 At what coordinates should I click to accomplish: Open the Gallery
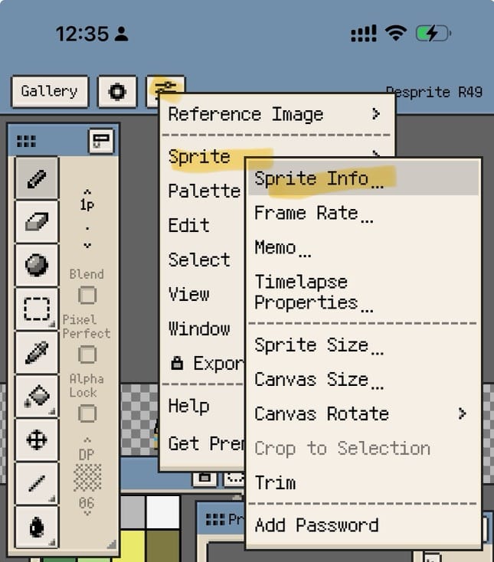[50, 92]
